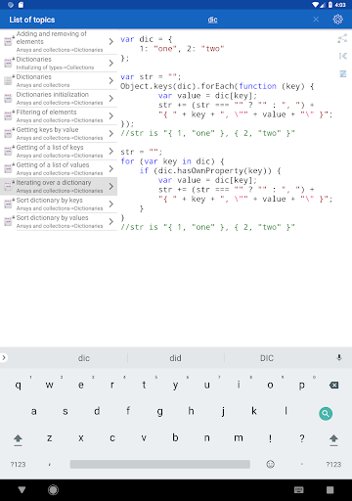Image resolution: width=352 pixels, height=501 pixels.
Task: Chevron of 'Getting of a list of keys'
Action: coord(111,151)
